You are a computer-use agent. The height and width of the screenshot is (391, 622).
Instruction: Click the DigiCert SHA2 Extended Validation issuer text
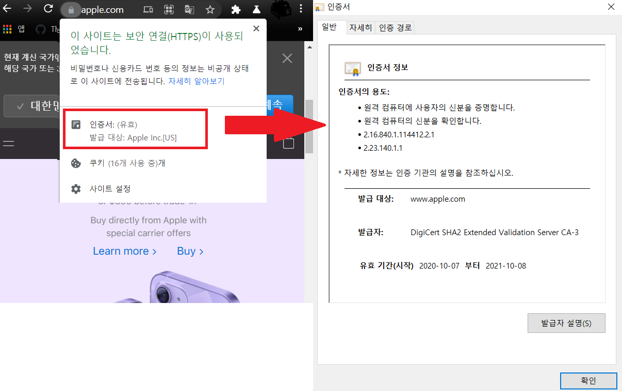[x=495, y=233]
